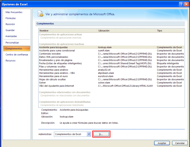The height and width of the screenshot is (147, 190).
Task: Click the solver.xlam location cell
Action: tap(104, 83)
